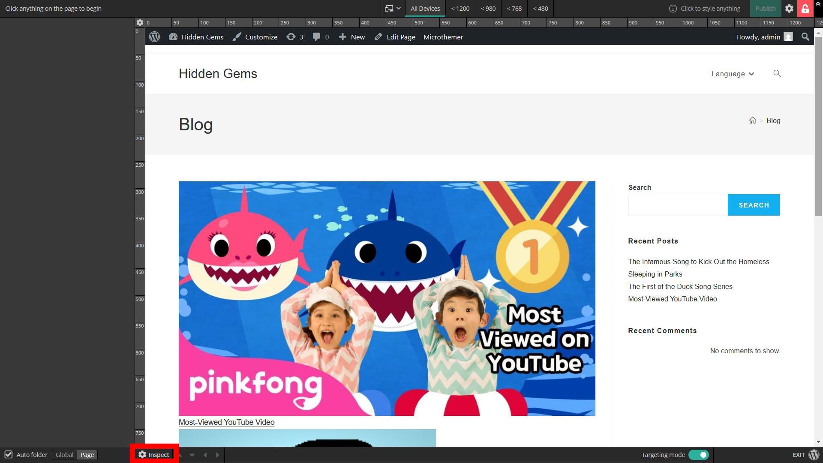The width and height of the screenshot is (823, 463).
Task: Click the ruler settings gear icon
Action: coord(140,22)
